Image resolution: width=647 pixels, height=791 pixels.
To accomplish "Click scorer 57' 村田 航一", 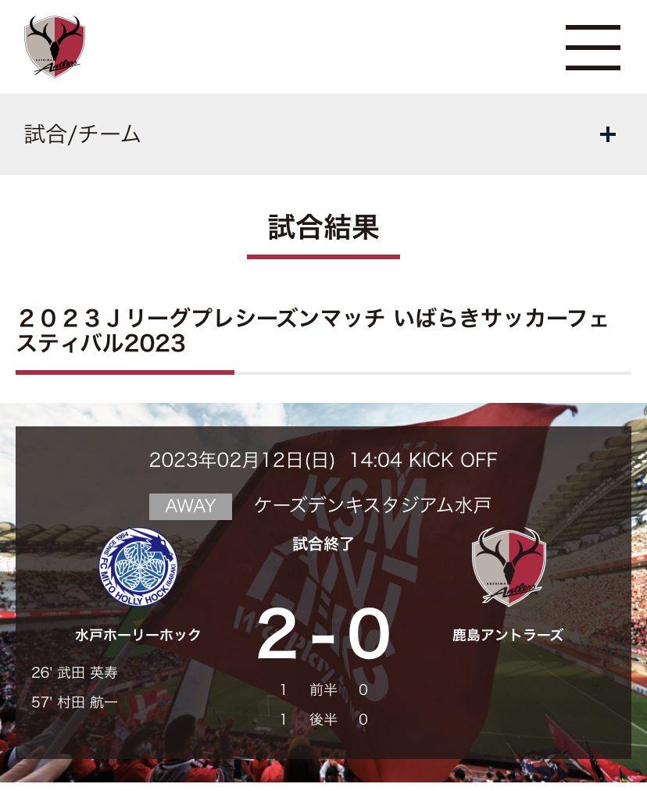I will coord(74,702).
